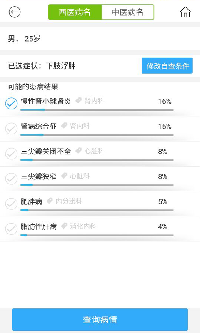This screenshot has width=200, height=333.
Task: Tap tag icon beside 肾病综合征
Action: (64, 125)
